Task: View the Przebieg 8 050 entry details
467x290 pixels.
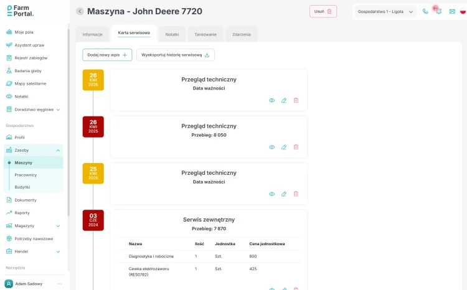Action: click(271, 147)
